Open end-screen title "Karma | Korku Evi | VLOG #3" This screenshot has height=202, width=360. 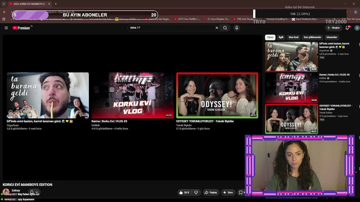point(109,121)
